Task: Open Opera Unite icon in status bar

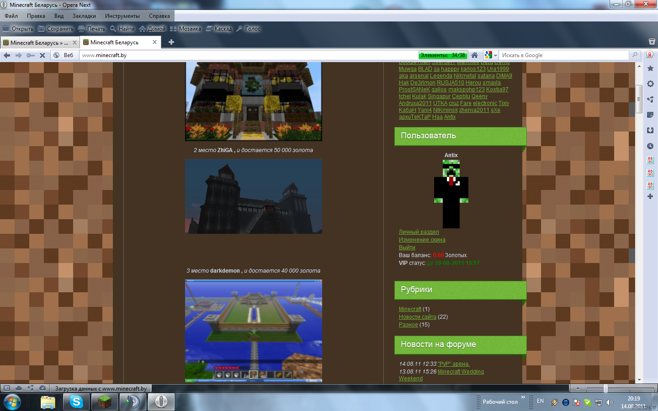Action: (x=31, y=388)
